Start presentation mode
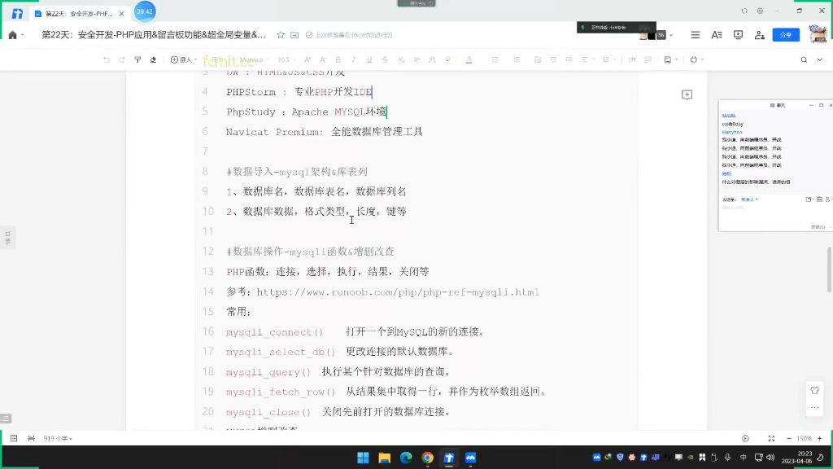The height and width of the screenshot is (469, 833). click(738, 35)
